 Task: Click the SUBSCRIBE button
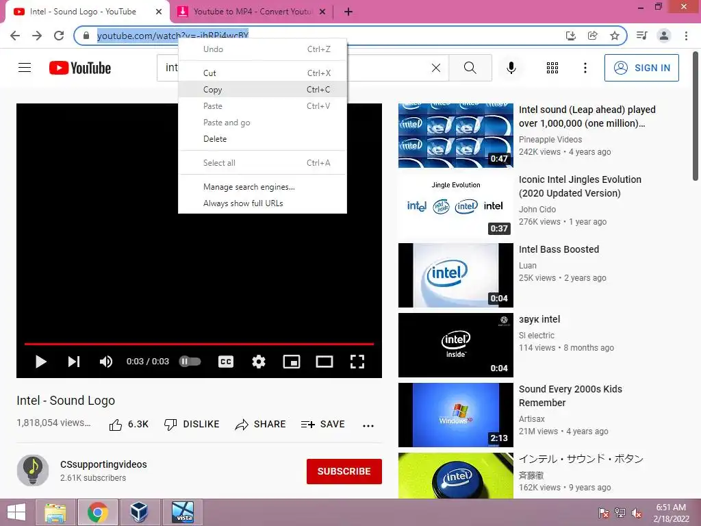[x=344, y=471]
